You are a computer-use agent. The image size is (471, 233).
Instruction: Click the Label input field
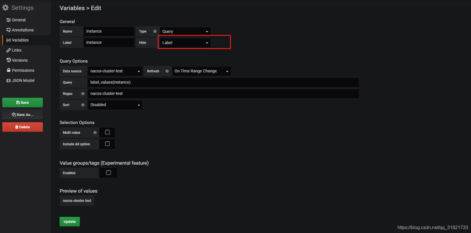109,43
